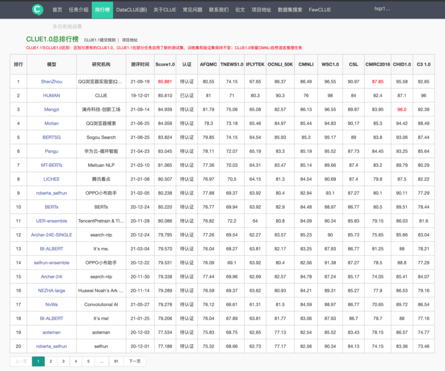Viewport: 445px width, 371px height.
Task: Open the Pangu model link
Action: tap(52, 151)
